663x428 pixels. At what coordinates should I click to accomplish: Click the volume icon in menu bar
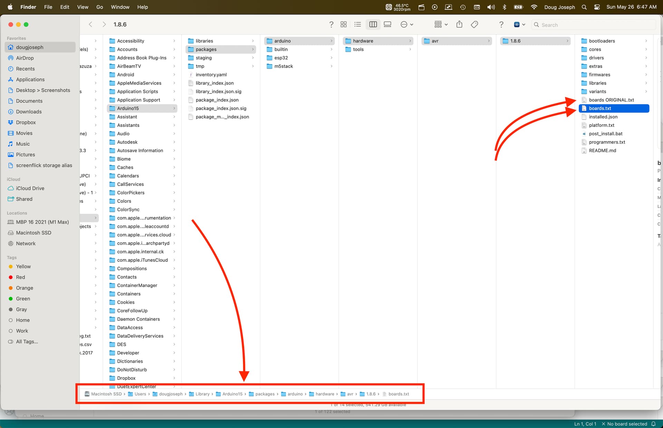click(x=491, y=7)
